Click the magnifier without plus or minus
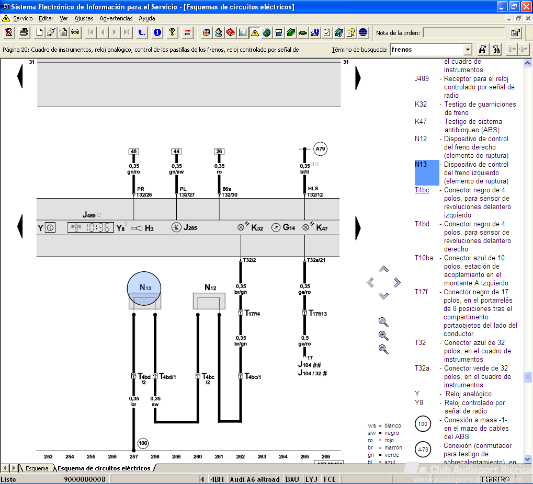The width and height of the screenshot is (533, 484). [x=383, y=322]
